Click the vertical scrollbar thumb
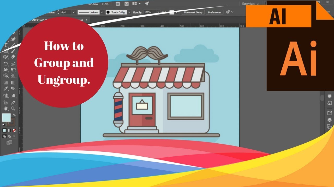This screenshot has height=187, width=334. [322, 98]
